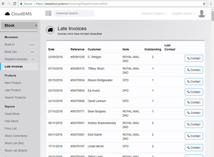Open Stock List (Bin) report
This screenshot has height=157, width=214.
coord(14,143)
